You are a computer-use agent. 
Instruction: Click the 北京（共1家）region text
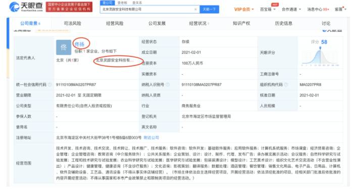pyautogui.click(x=67, y=60)
